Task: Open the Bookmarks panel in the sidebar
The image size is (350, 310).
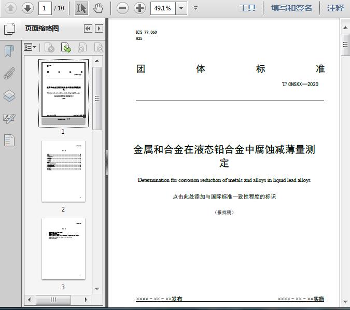Action: (9, 51)
